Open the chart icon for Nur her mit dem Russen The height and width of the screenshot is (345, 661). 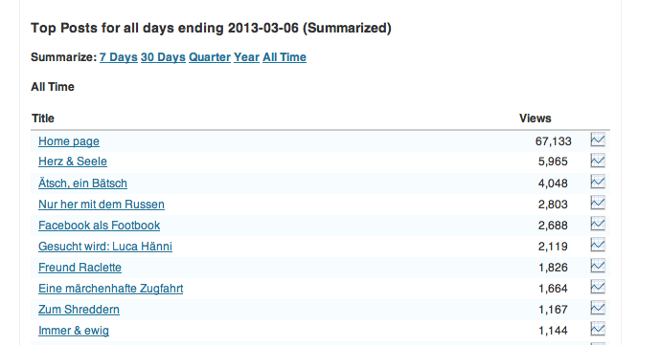(x=598, y=204)
